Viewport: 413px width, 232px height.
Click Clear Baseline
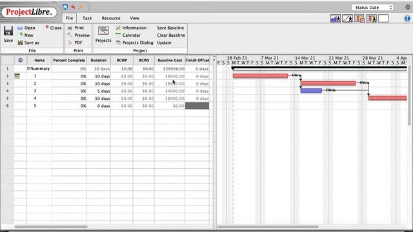point(171,35)
